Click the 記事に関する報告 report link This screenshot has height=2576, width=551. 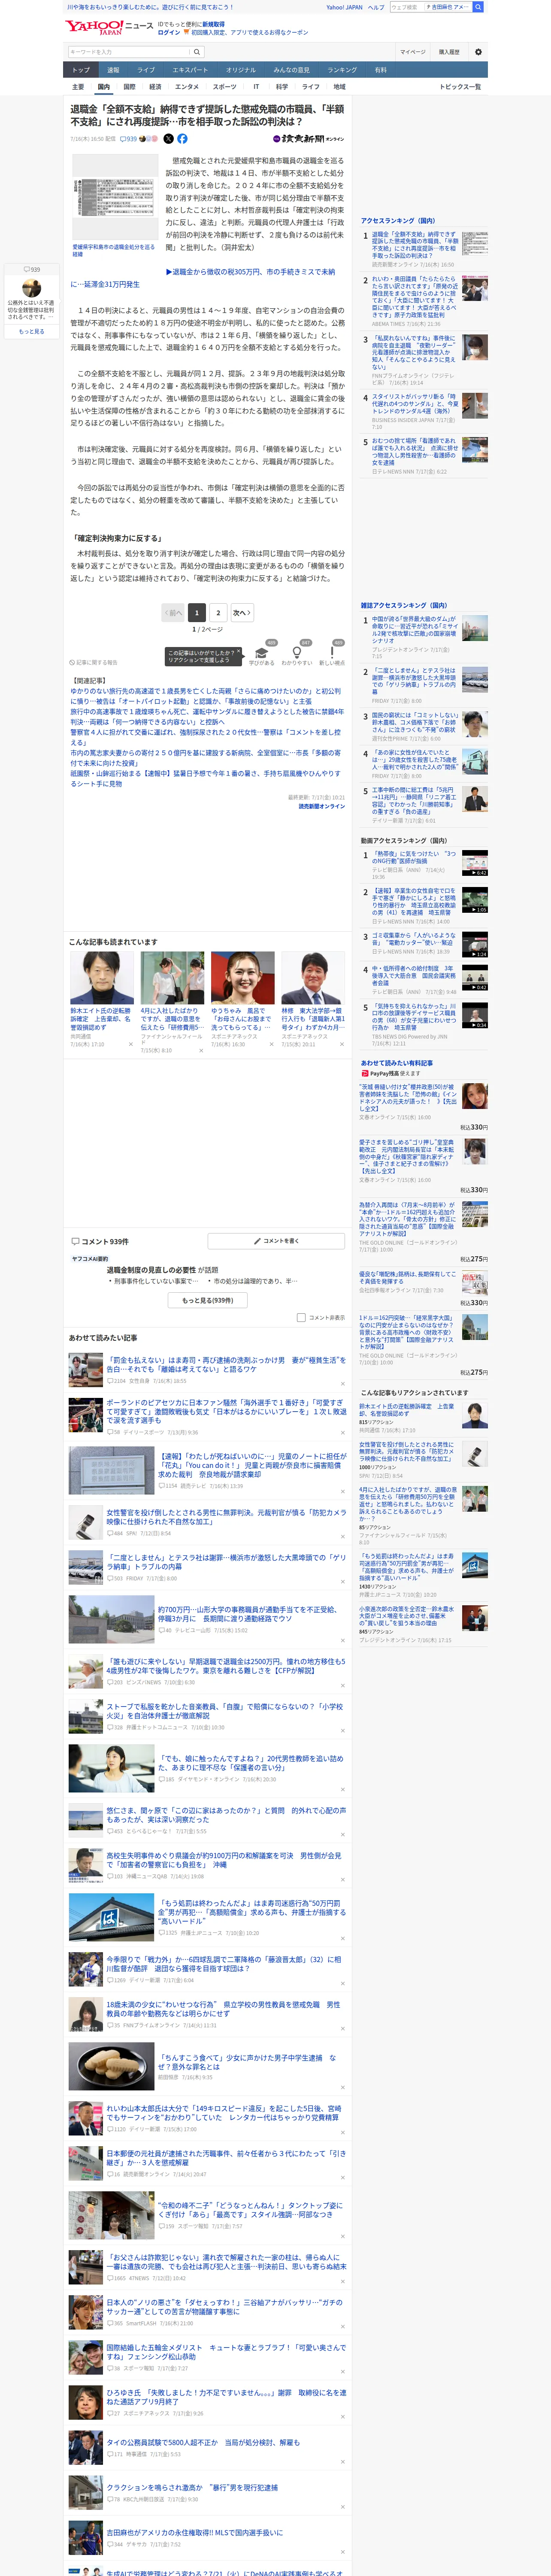point(94,662)
